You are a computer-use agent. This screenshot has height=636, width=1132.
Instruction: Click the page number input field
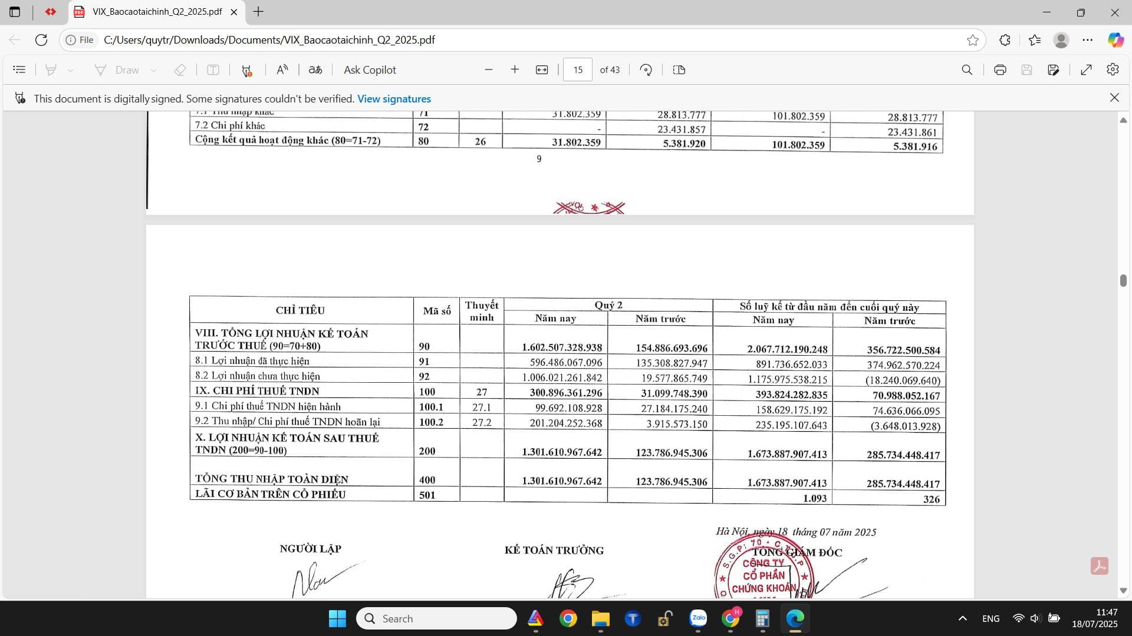(x=578, y=69)
